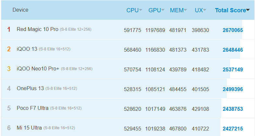Click Poco F7 Ultra spec label S-8 Elite 16+512

(x=66, y=108)
